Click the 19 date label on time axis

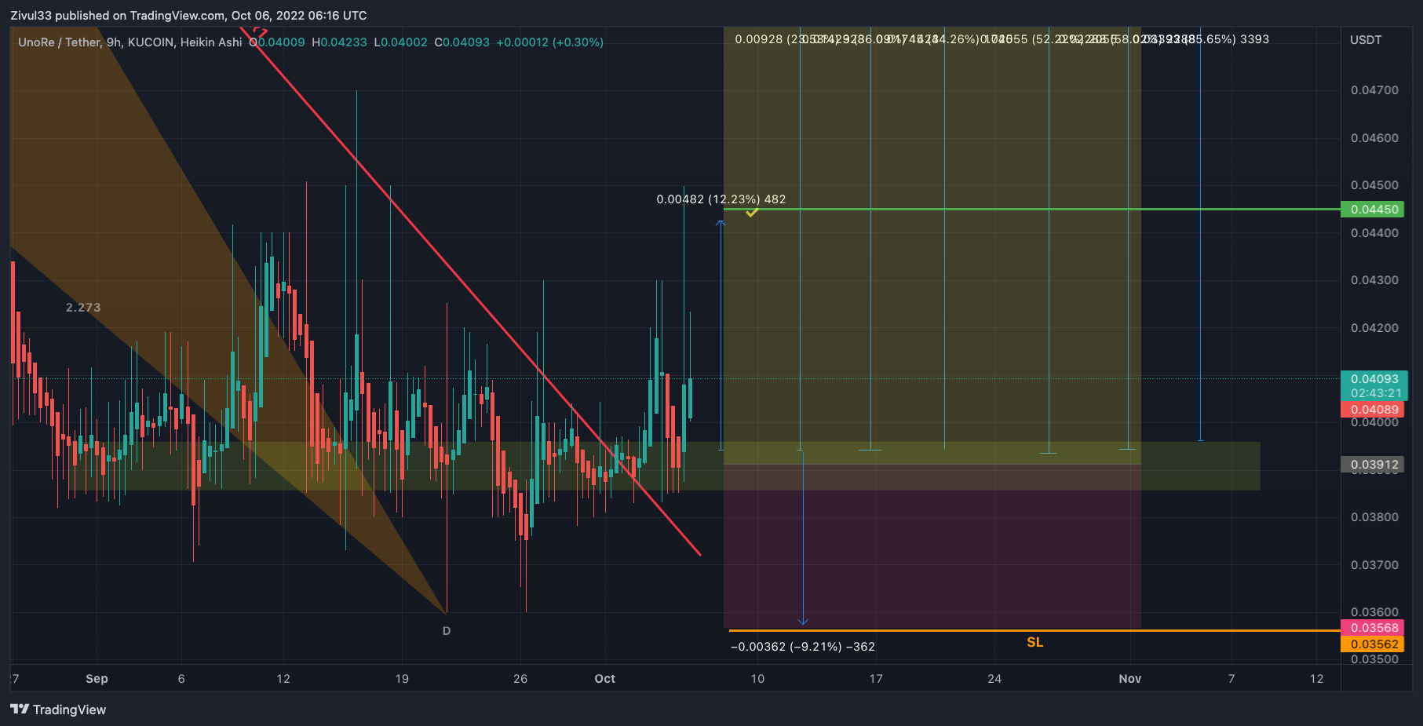pyautogui.click(x=402, y=679)
